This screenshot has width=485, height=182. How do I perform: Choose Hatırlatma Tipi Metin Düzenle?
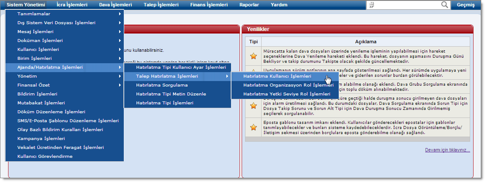click(x=178, y=94)
